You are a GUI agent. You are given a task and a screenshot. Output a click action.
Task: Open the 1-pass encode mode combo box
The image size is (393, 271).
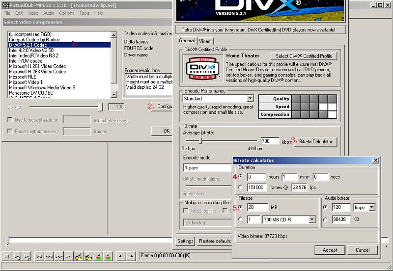(x=207, y=167)
